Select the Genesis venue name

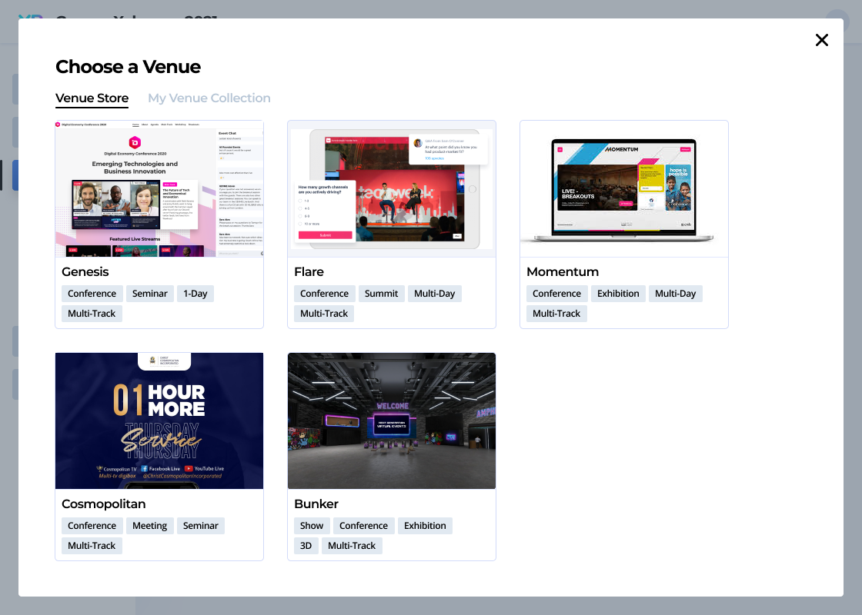85,271
